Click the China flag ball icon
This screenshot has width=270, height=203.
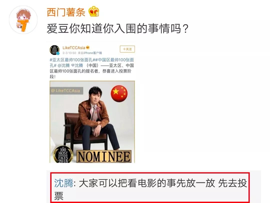coord(119,94)
